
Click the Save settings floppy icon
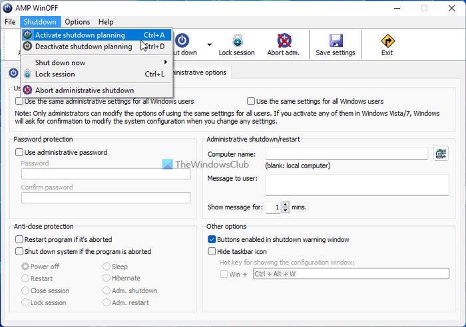[x=336, y=41]
